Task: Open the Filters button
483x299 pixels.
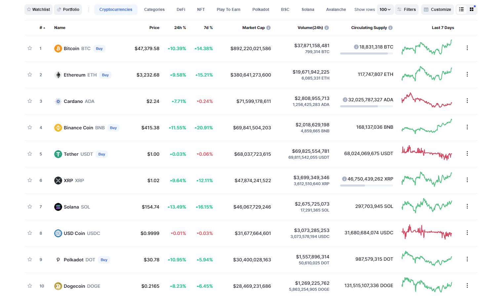Action: 407,10
